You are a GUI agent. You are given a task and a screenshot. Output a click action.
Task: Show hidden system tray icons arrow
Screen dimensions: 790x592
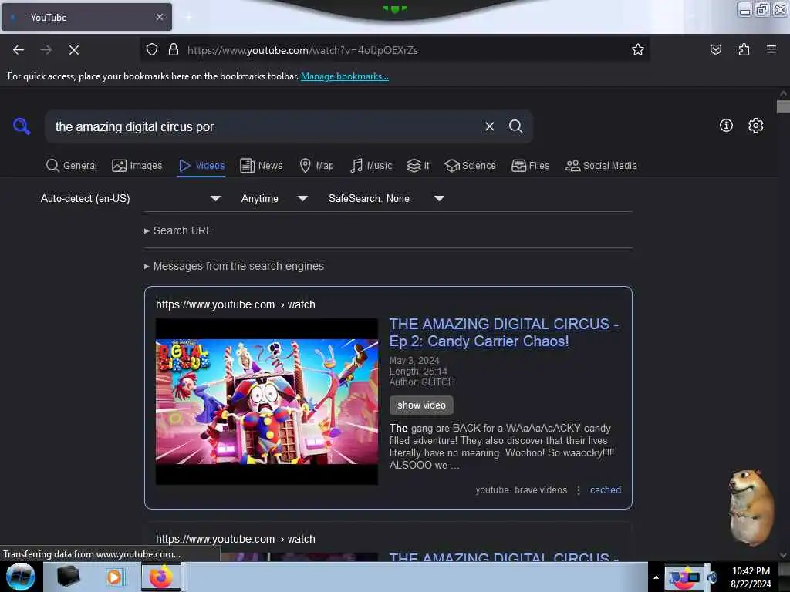(656, 577)
